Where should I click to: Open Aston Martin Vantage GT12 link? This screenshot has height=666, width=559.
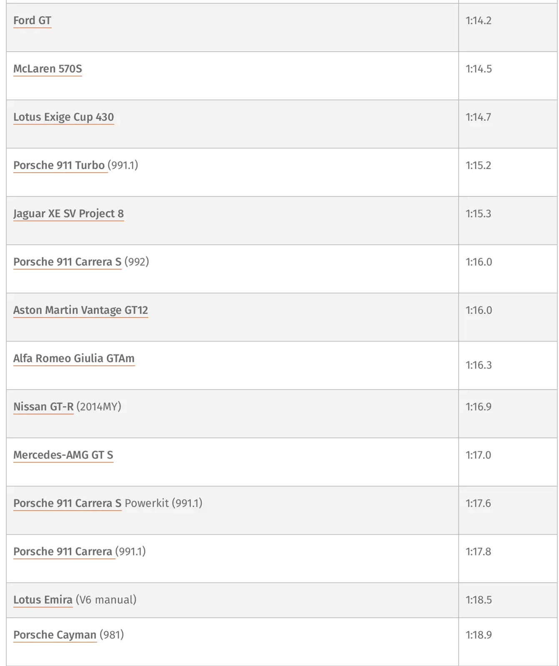click(80, 311)
